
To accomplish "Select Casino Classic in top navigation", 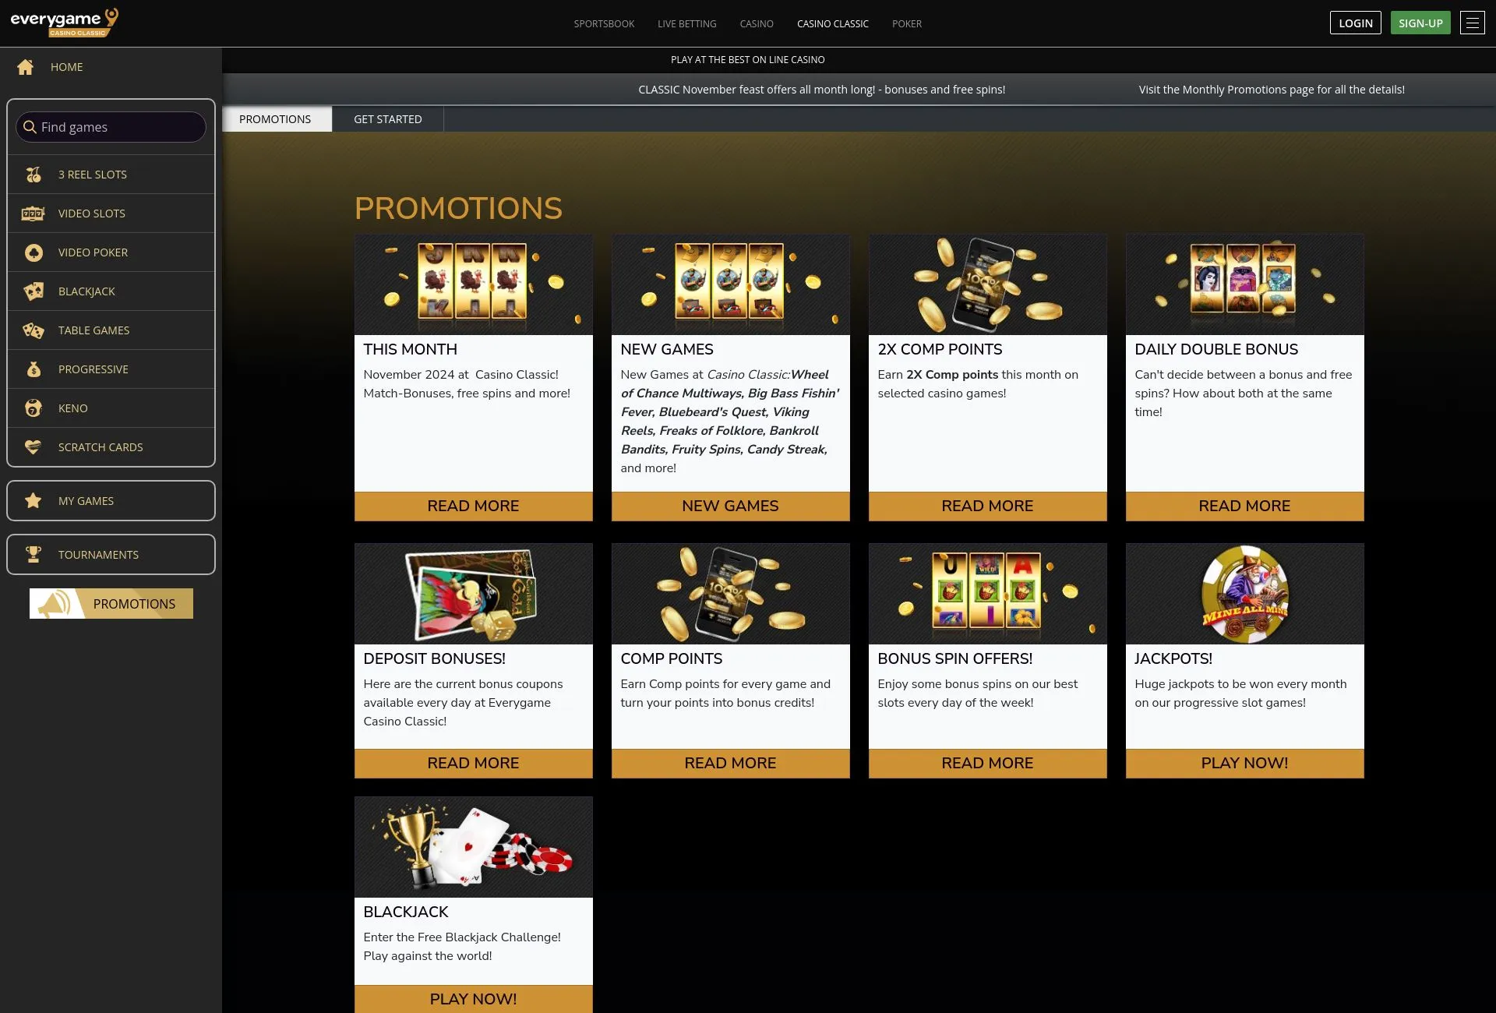I will [x=832, y=24].
